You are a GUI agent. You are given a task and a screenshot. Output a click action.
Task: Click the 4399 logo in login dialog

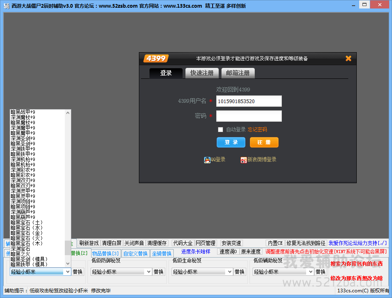click(x=156, y=58)
